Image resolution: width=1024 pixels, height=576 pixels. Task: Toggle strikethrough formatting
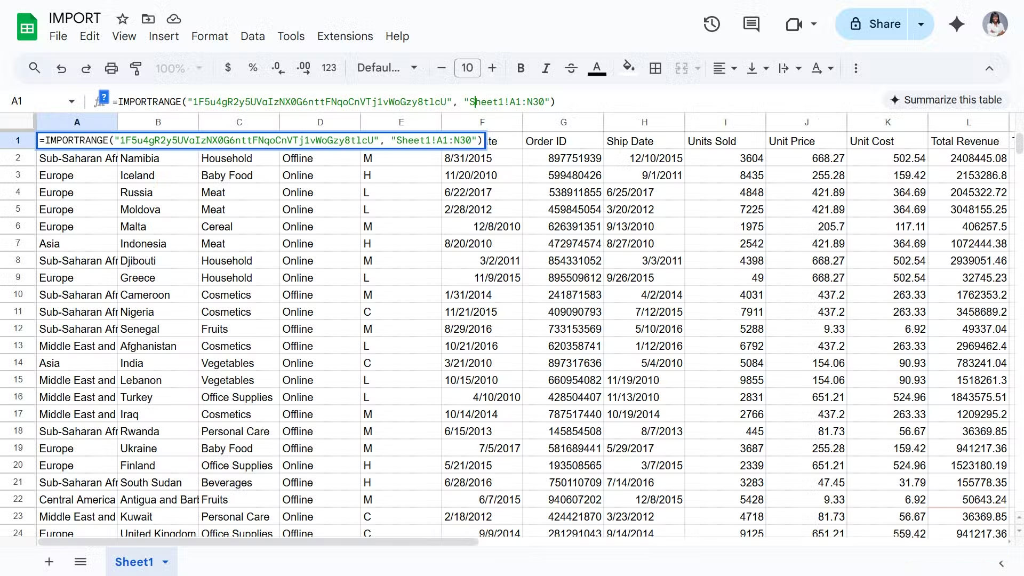(571, 68)
